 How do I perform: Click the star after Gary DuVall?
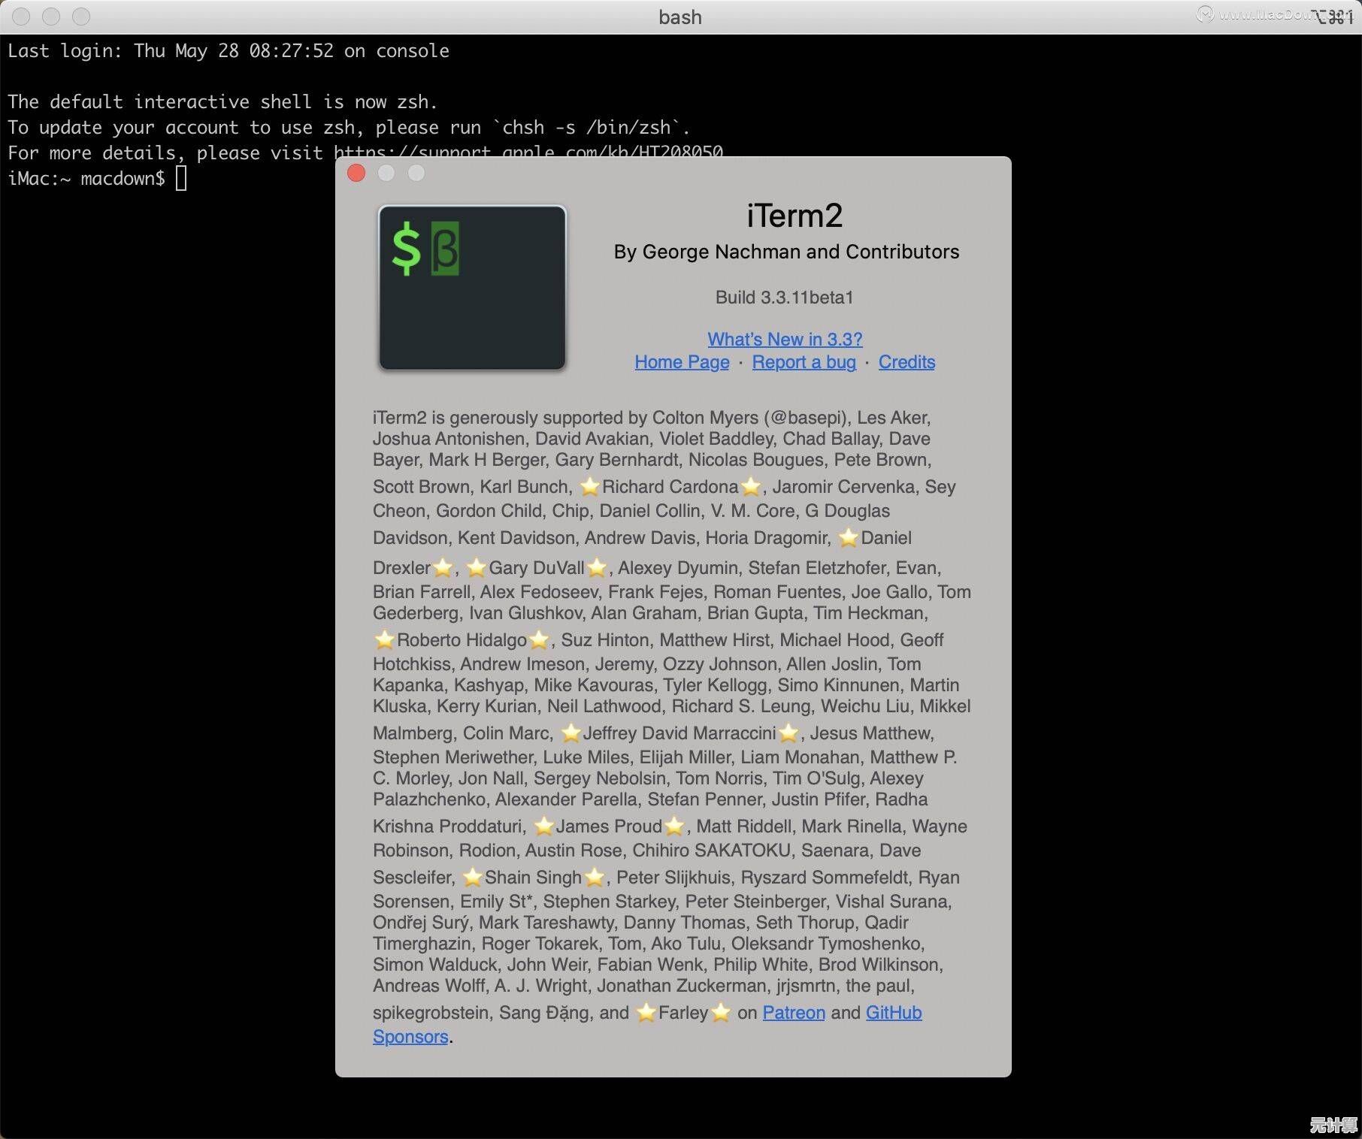[x=596, y=568]
